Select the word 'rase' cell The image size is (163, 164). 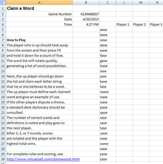pos(108,118)
